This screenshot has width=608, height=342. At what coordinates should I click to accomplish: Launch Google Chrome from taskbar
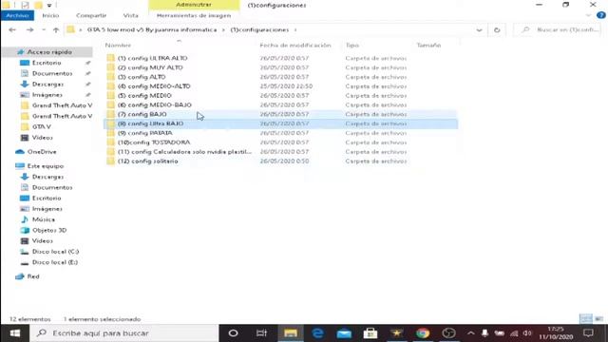pyautogui.click(x=423, y=333)
